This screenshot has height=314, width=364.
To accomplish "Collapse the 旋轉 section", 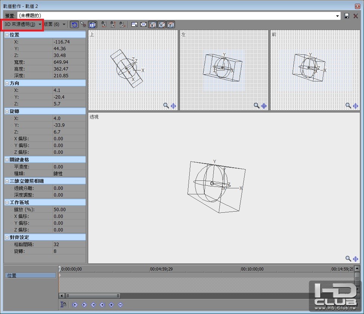I will [7, 111].
